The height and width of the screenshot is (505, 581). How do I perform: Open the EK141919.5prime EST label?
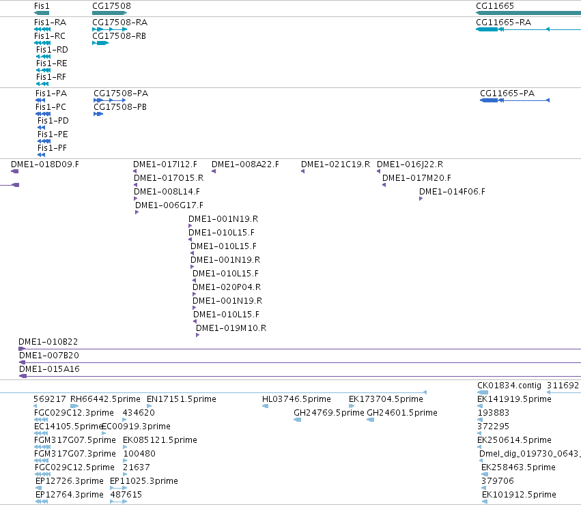coord(514,399)
